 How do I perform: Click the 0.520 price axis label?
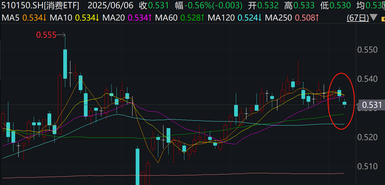point(367,137)
